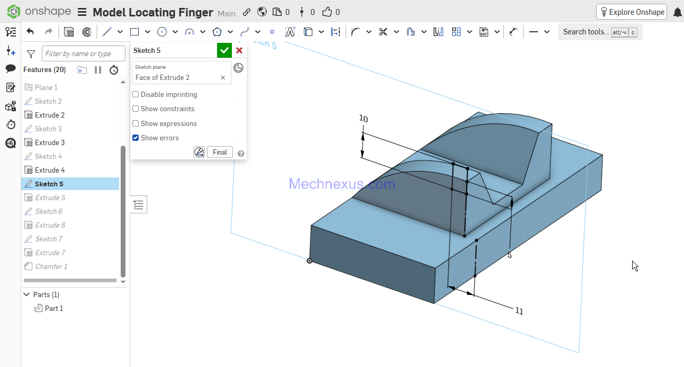Screen dimensions: 684x367
Task: Select the Circle sketch tool
Action: click(x=162, y=32)
